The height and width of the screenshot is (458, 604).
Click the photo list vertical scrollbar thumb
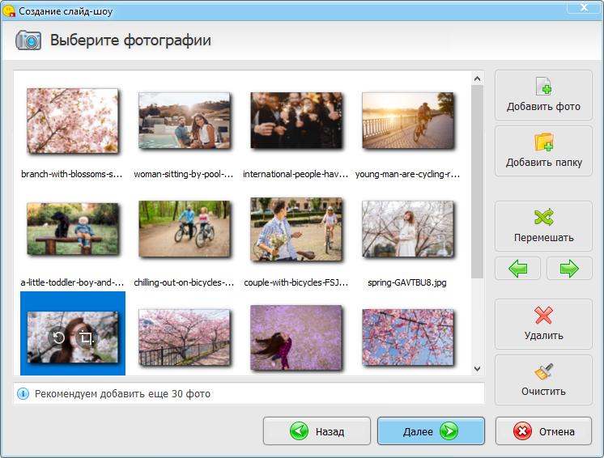pos(477,181)
